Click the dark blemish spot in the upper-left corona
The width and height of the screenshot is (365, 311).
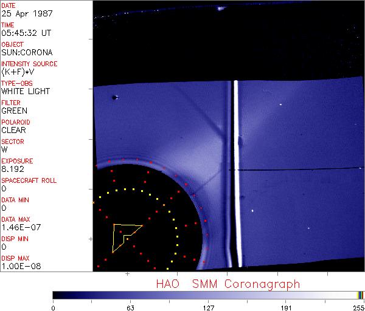[x=114, y=97]
